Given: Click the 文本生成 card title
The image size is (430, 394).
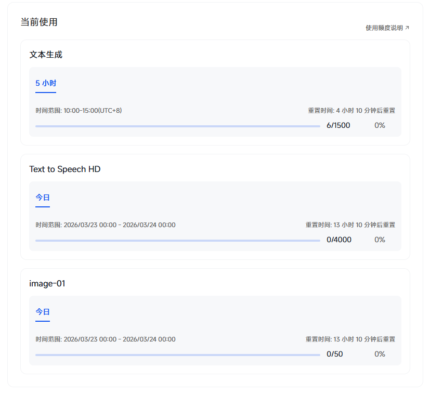Looking at the screenshot, I should click(46, 55).
